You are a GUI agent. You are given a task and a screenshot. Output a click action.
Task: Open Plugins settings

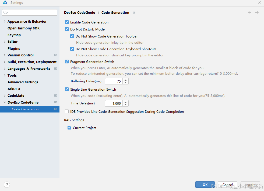(x=14, y=49)
